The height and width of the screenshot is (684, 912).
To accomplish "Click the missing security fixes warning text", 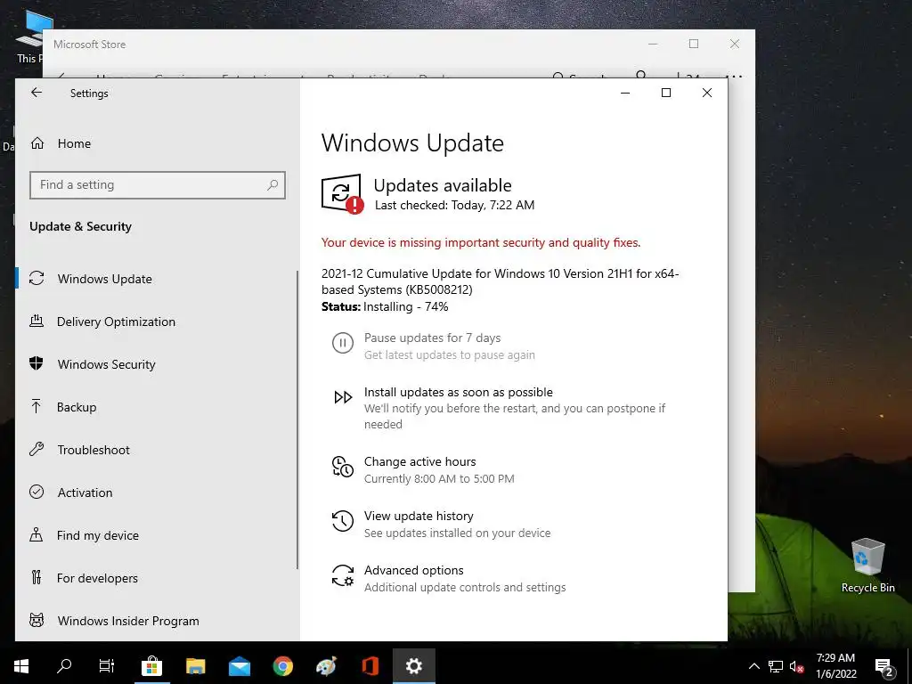I will coord(481,242).
